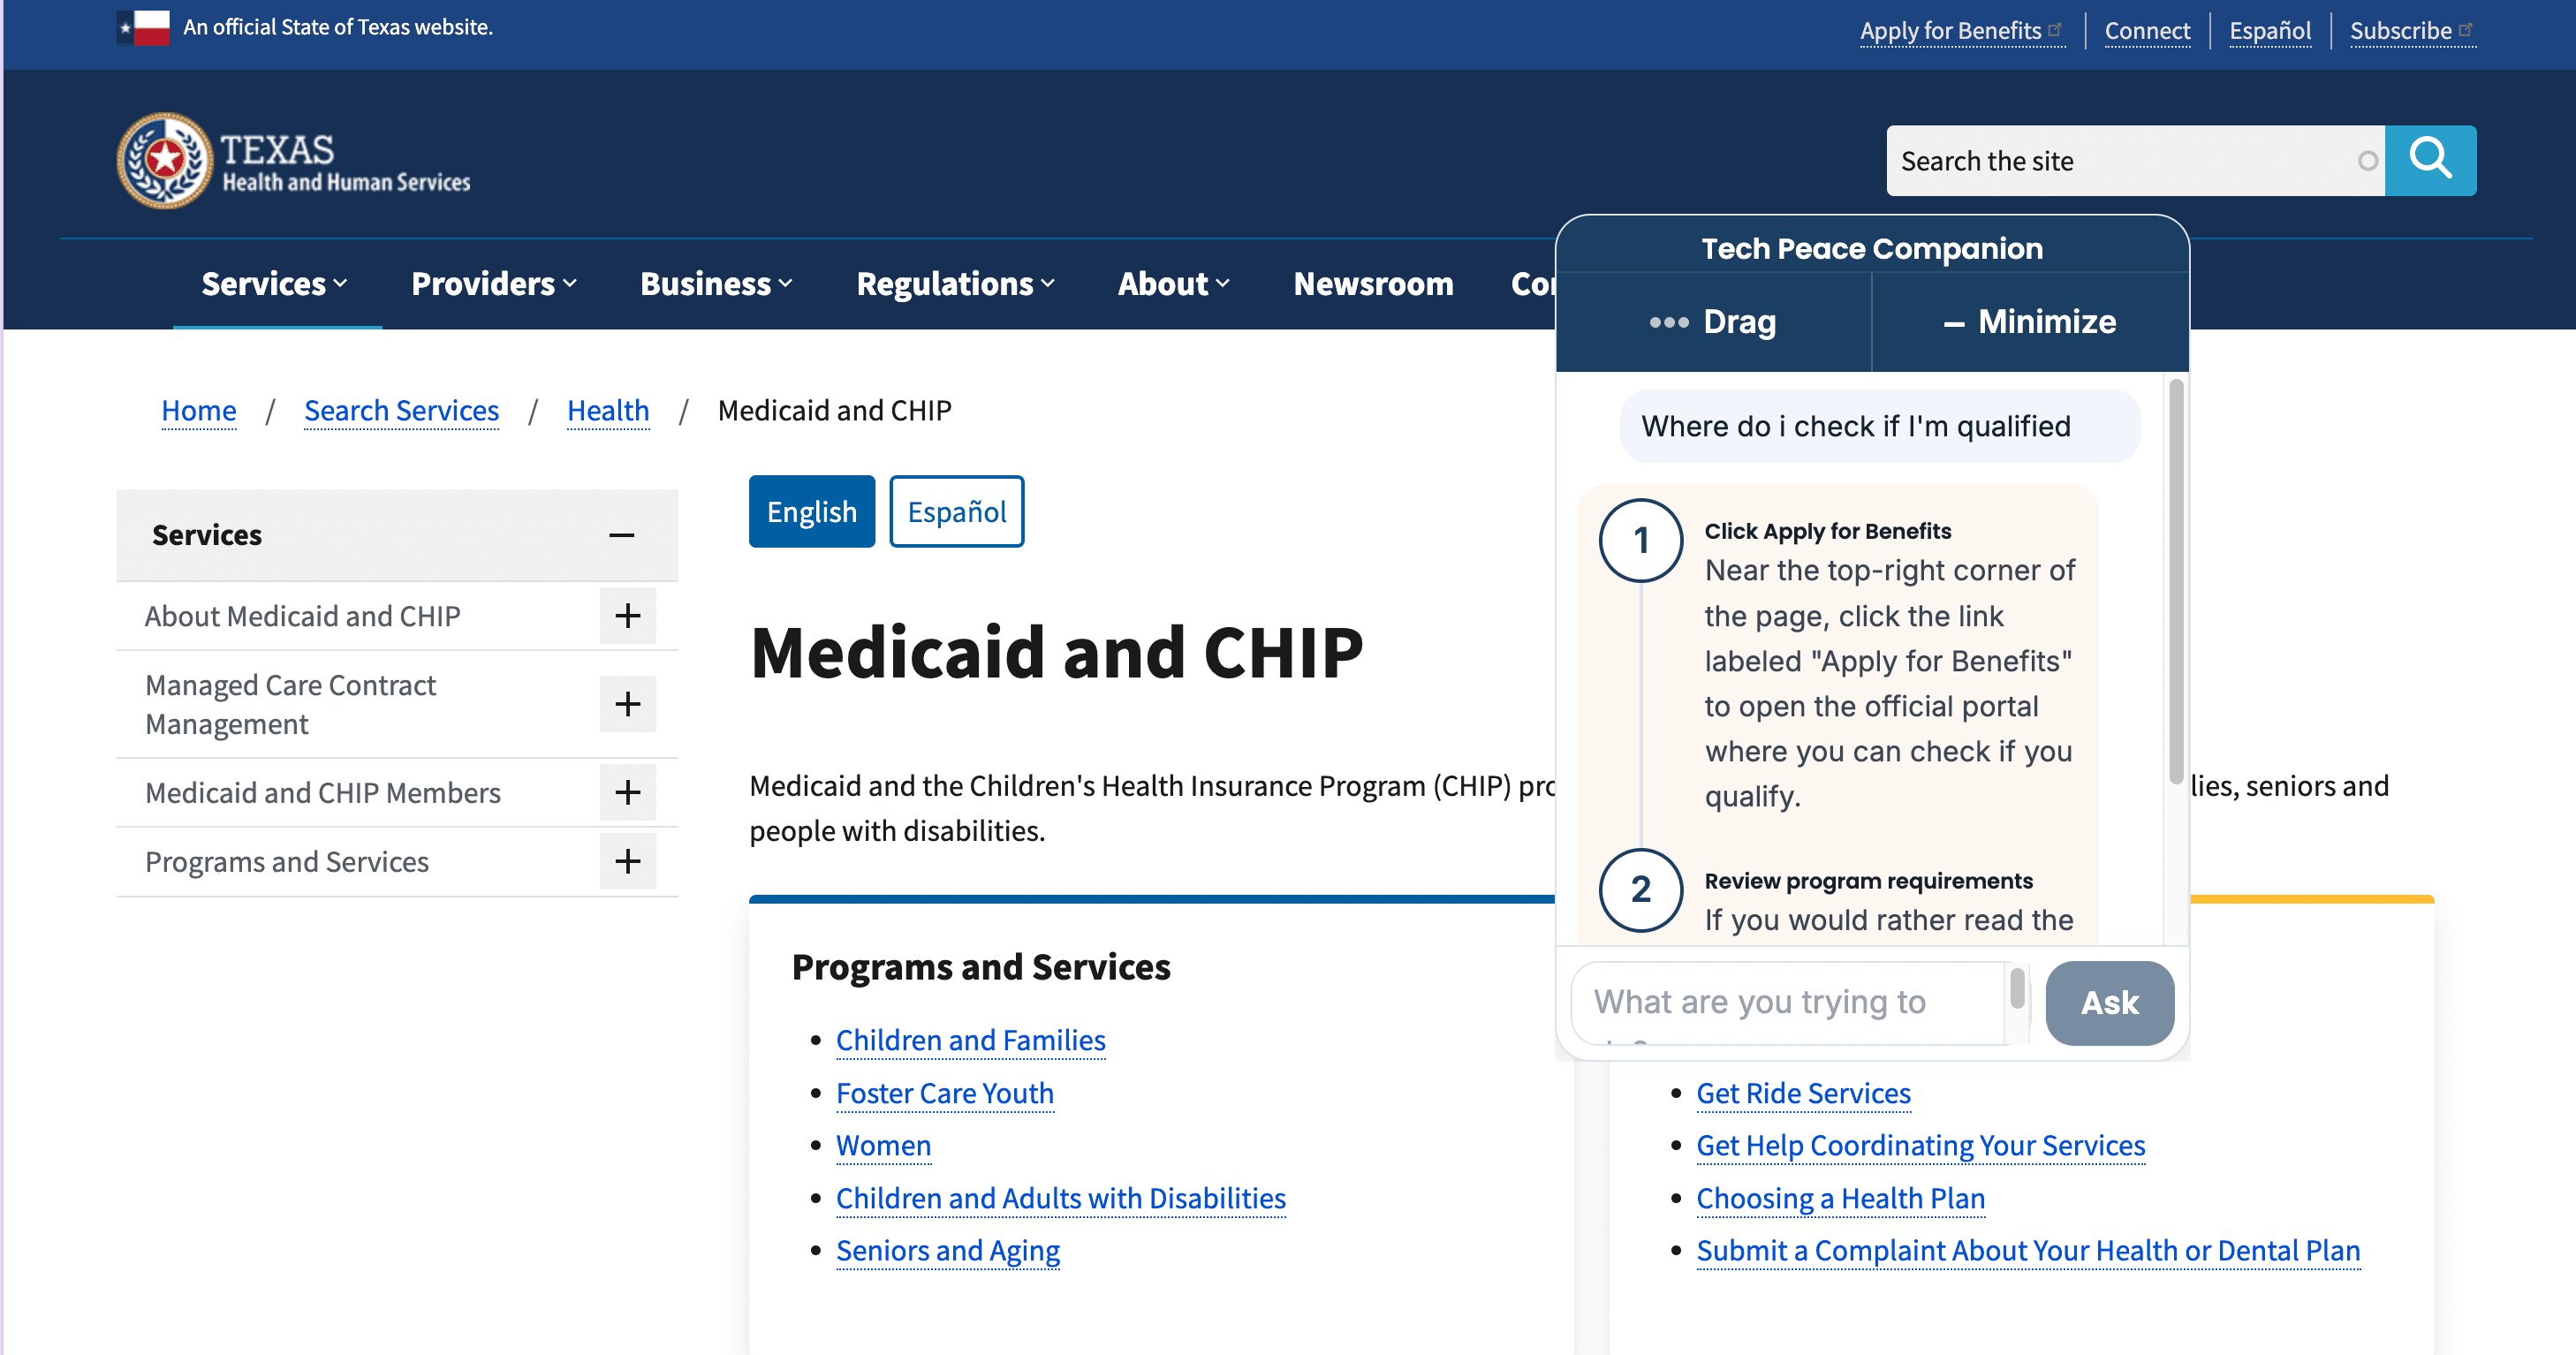This screenshot has height=1355, width=2576.
Task: Click the Español link in top bar
Action: pos(2269,30)
